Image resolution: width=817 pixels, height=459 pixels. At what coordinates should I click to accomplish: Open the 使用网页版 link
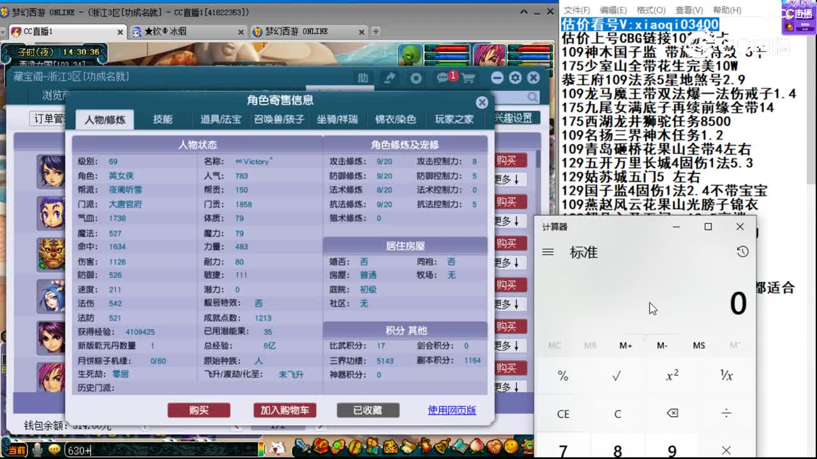pyautogui.click(x=452, y=410)
